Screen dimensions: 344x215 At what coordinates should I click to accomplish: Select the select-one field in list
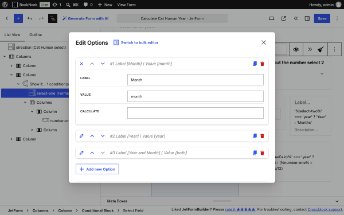tap(35, 93)
